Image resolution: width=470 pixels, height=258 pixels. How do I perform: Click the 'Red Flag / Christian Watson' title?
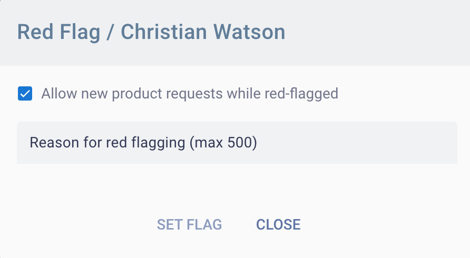(x=151, y=32)
